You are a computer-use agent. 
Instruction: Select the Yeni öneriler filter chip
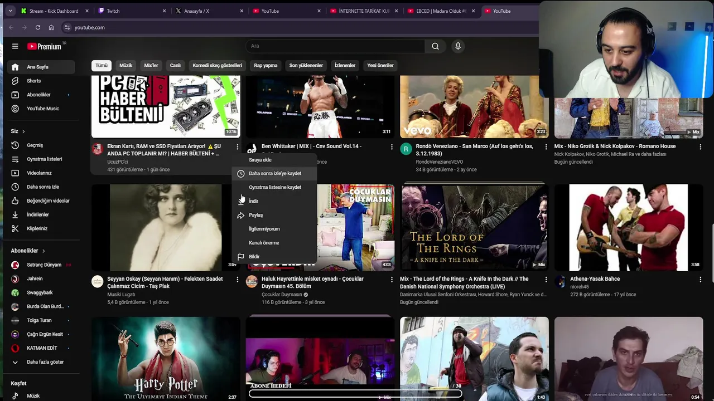(380, 66)
